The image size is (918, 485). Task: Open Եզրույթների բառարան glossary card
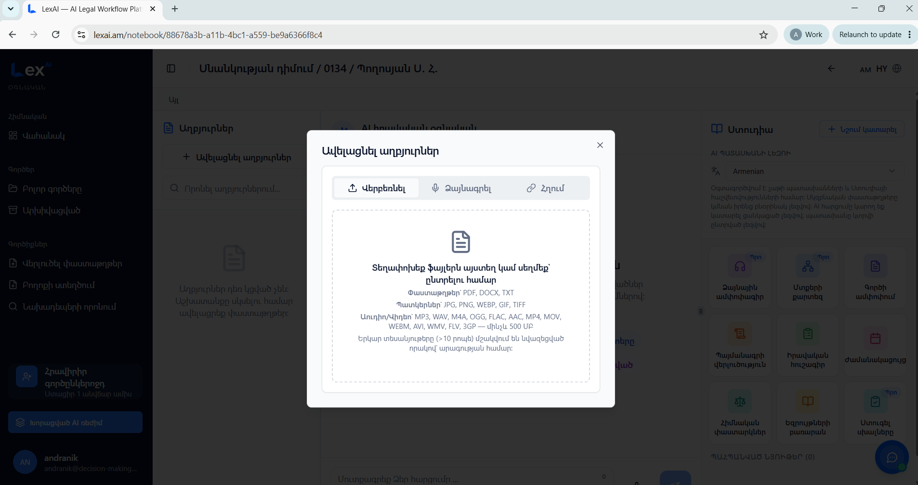[808, 413]
